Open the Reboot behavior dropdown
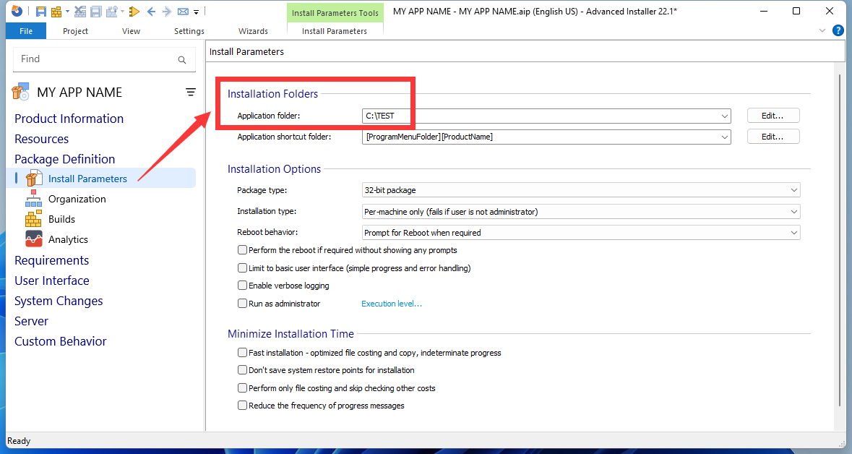 point(581,233)
